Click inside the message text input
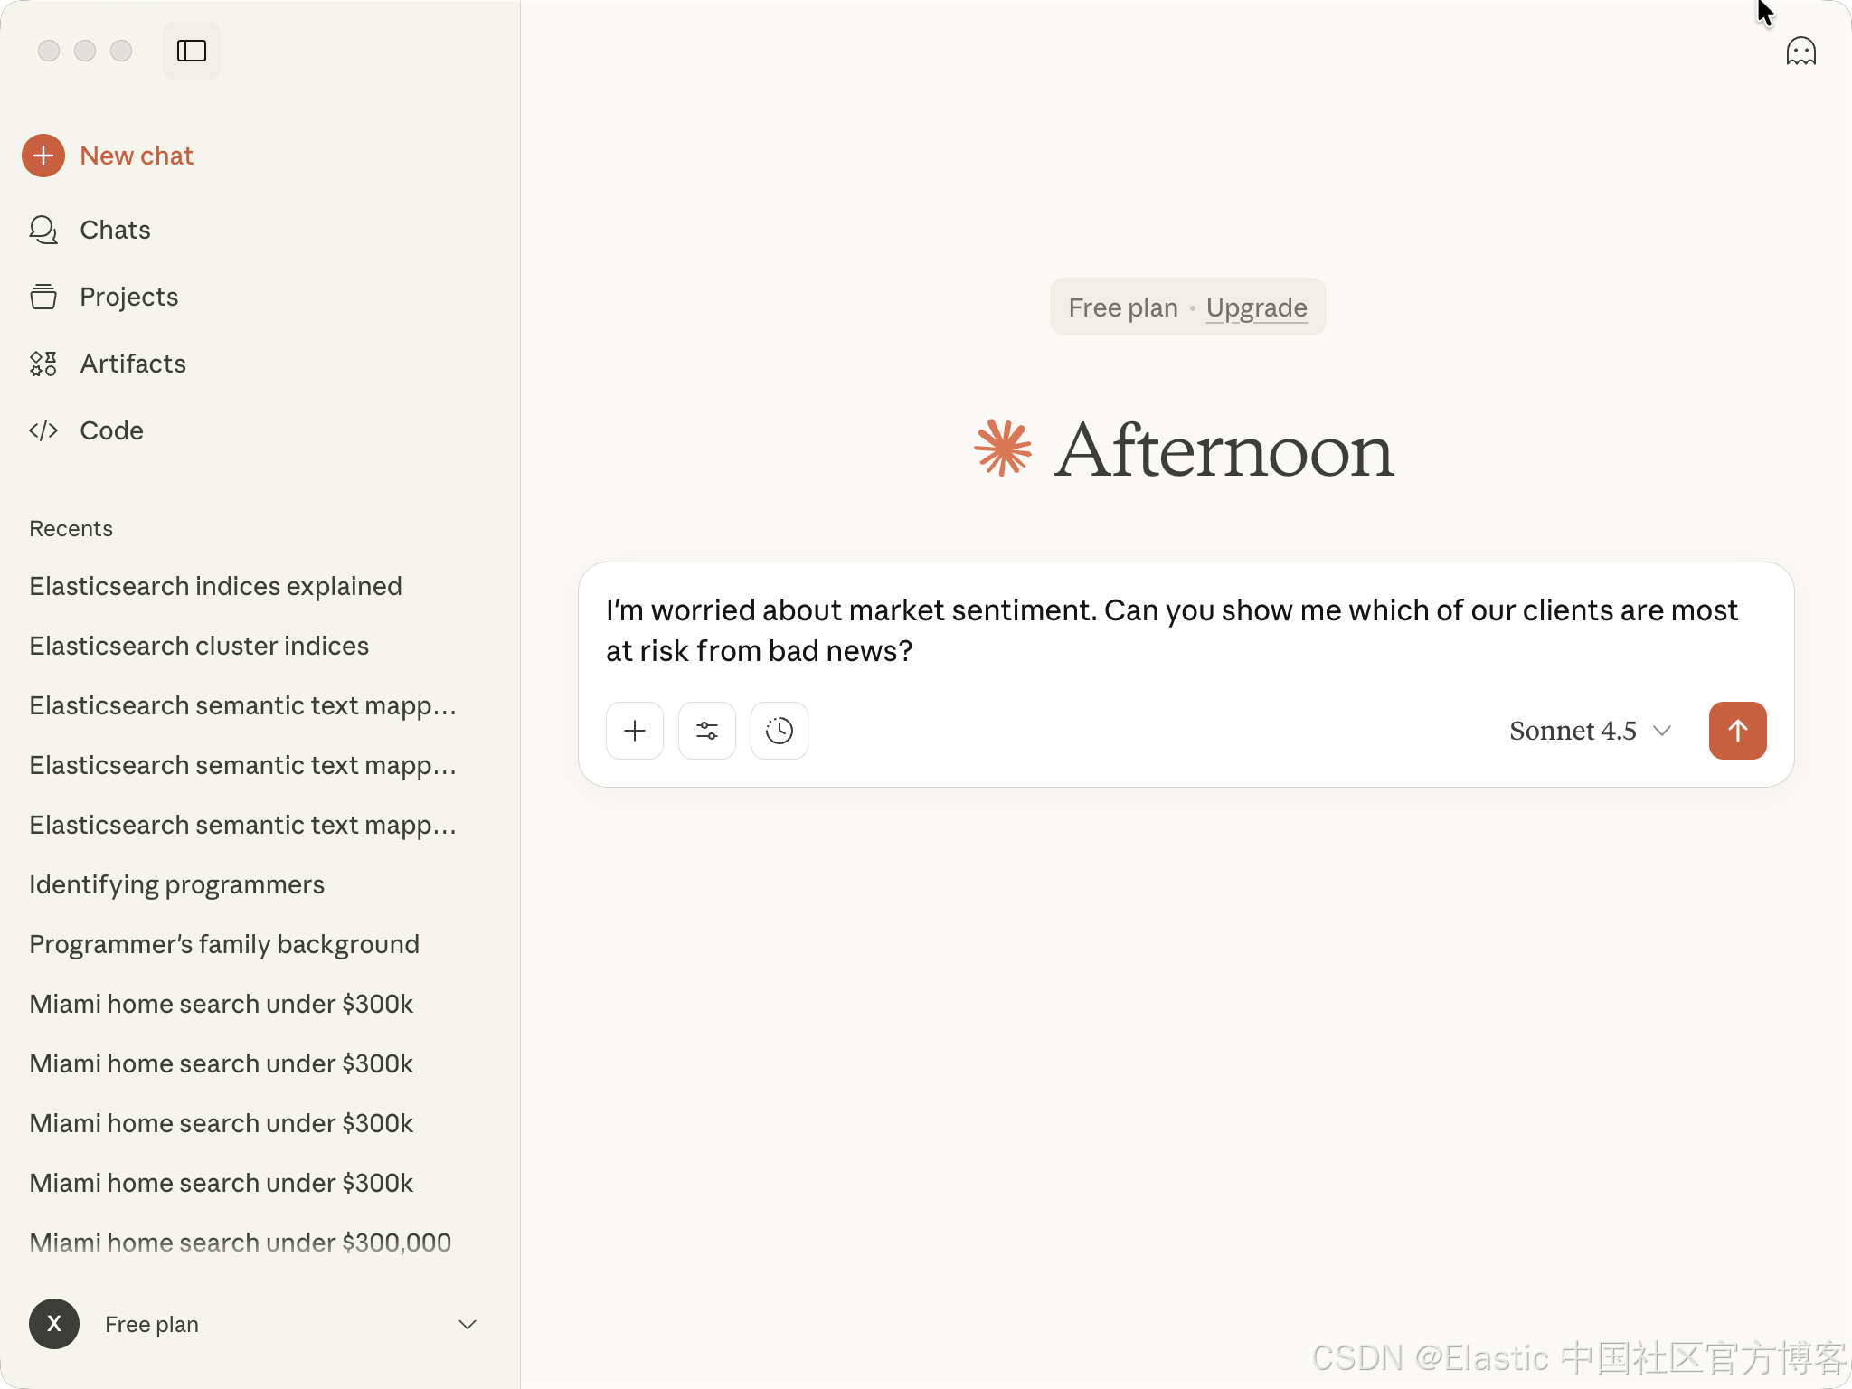Viewport: 1852px width, 1389px height. click(x=1171, y=630)
